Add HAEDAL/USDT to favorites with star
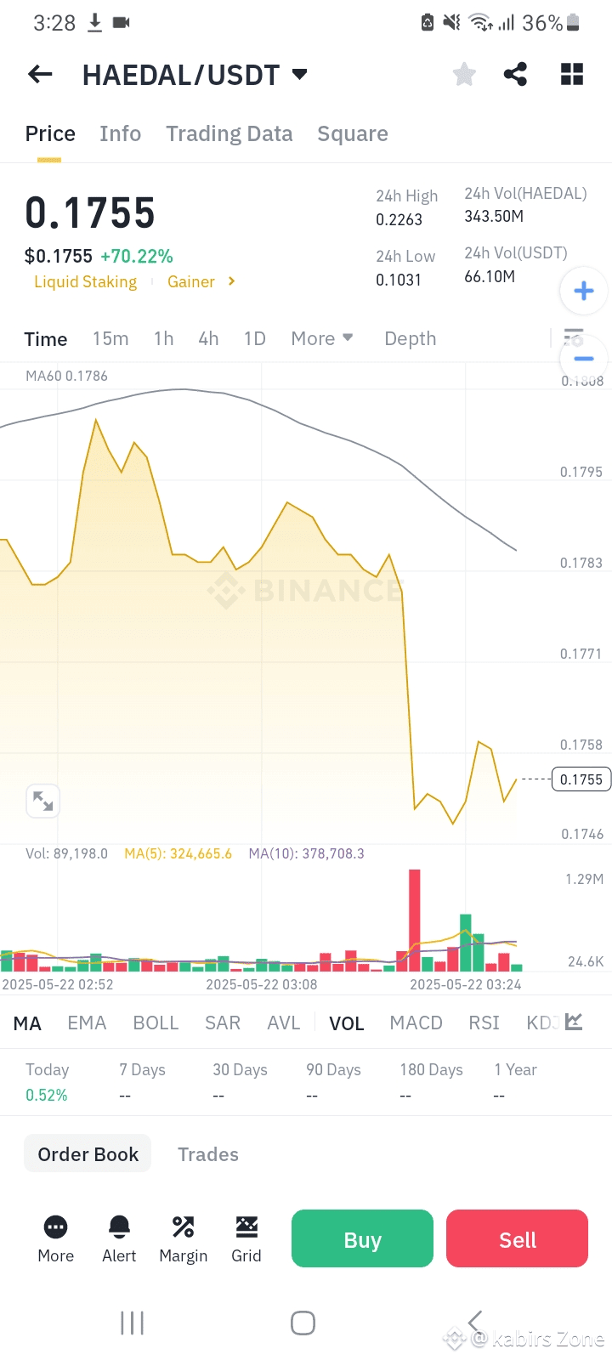Viewport: 612px width, 1360px height. point(464,75)
